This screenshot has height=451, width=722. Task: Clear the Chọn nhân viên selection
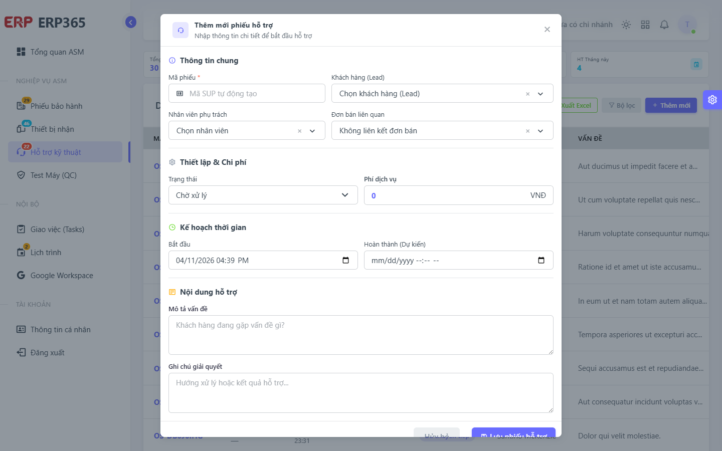tap(299, 131)
